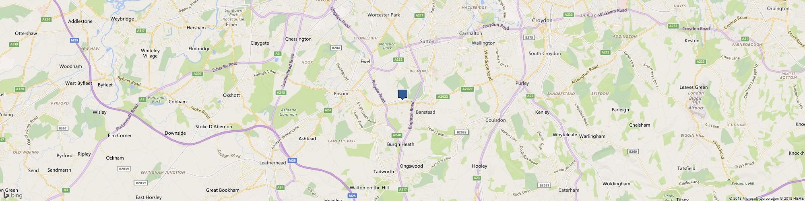Select the Banstead town label

pos(425,112)
